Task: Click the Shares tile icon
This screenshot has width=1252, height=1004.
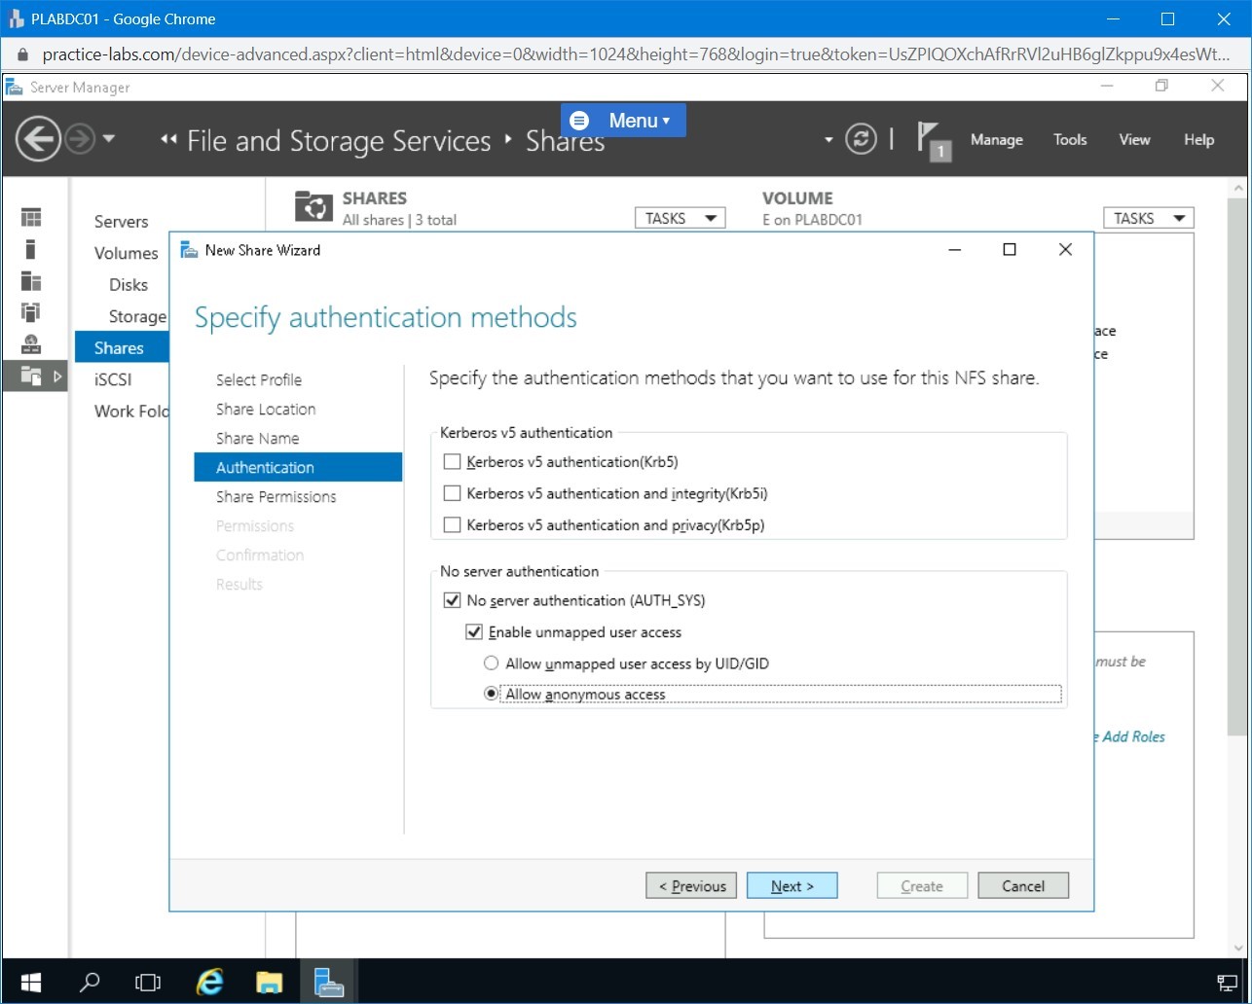Action: pyautogui.click(x=313, y=207)
